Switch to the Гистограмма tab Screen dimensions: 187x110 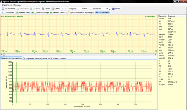pos(28,58)
